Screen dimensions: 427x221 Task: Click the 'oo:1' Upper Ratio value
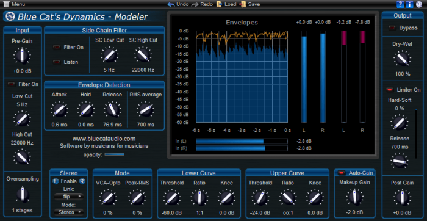tap(288, 213)
